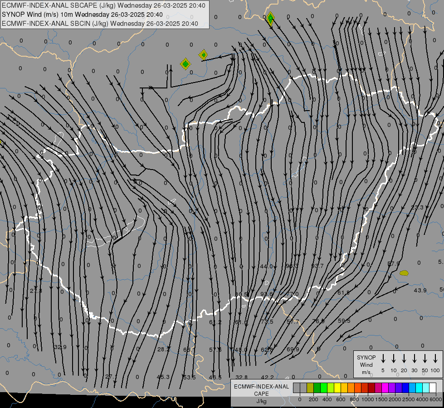Click the map value 44.0
Viewport: 444px width, 408px height.
coord(267,266)
